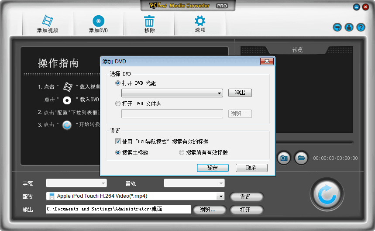Click the OK (确定) button in dialog

pos(213,168)
